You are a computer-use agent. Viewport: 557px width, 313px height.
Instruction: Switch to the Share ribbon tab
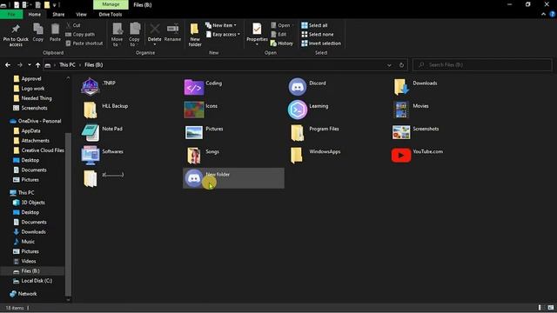58,15
